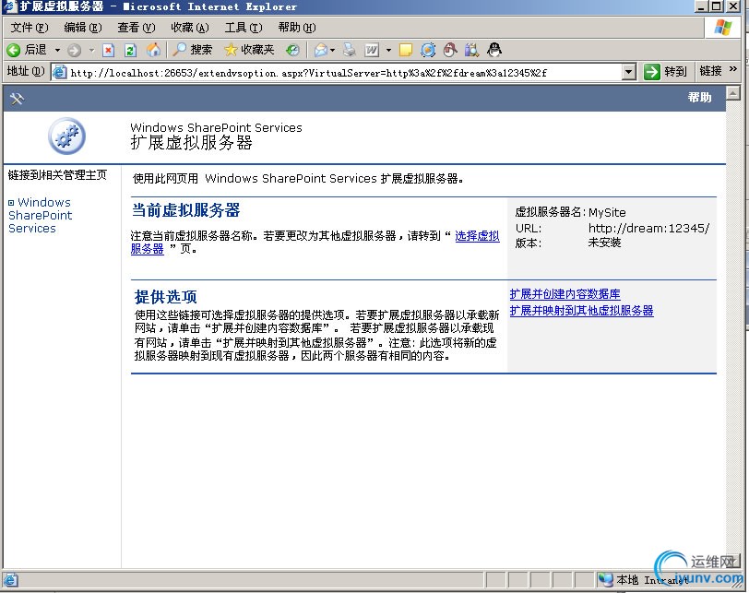Click the scrollbar up arrow

pos(733,92)
